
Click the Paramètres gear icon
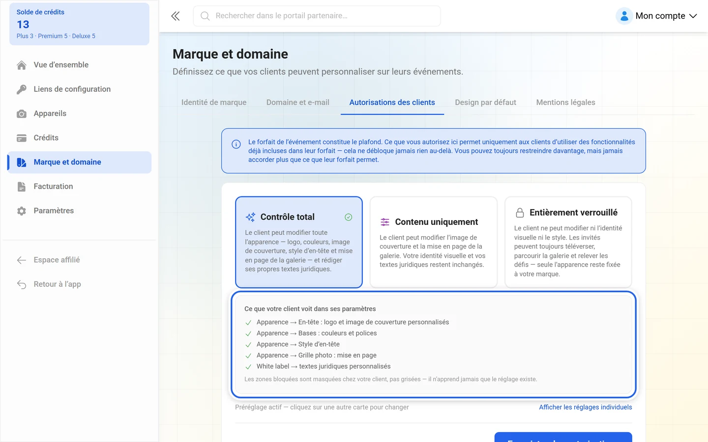[x=22, y=211]
